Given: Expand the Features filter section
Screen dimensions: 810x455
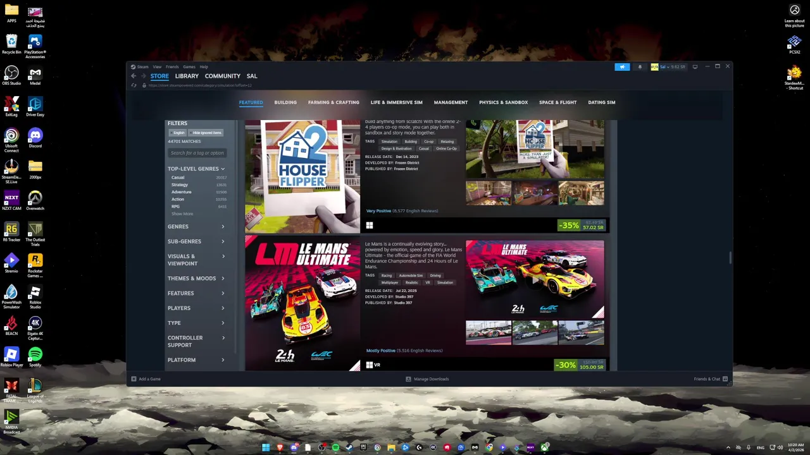Looking at the screenshot, I should pyautogui.click(x=196, y=293).
